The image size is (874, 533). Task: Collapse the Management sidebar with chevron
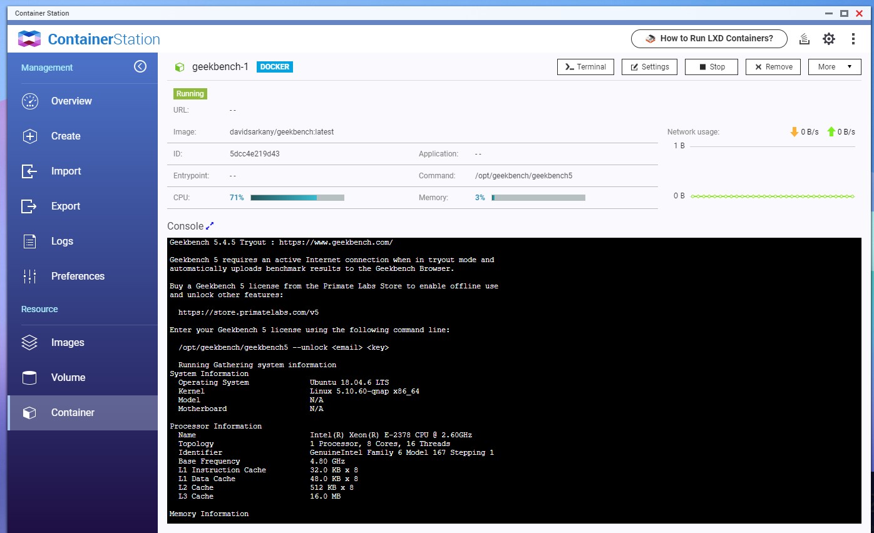pos(140,66)
